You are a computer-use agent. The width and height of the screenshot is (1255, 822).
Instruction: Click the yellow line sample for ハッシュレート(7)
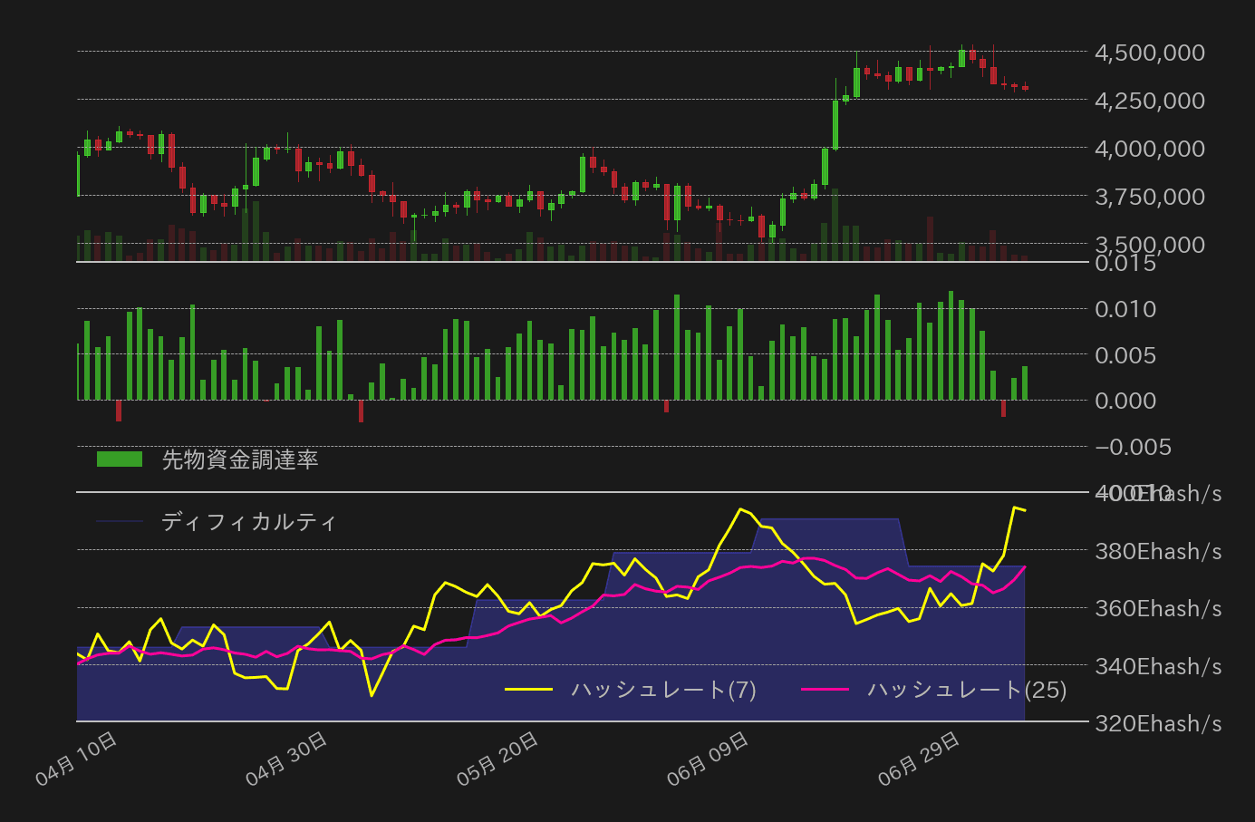point(528,690)
